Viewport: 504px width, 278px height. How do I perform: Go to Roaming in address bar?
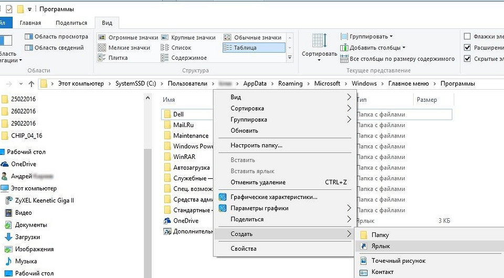pos(290,84)
